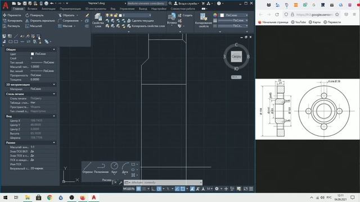Select the Polyline (Полилиния) draw tool
This screenshot has height=202, width=360.
click(x=101, y=168)
